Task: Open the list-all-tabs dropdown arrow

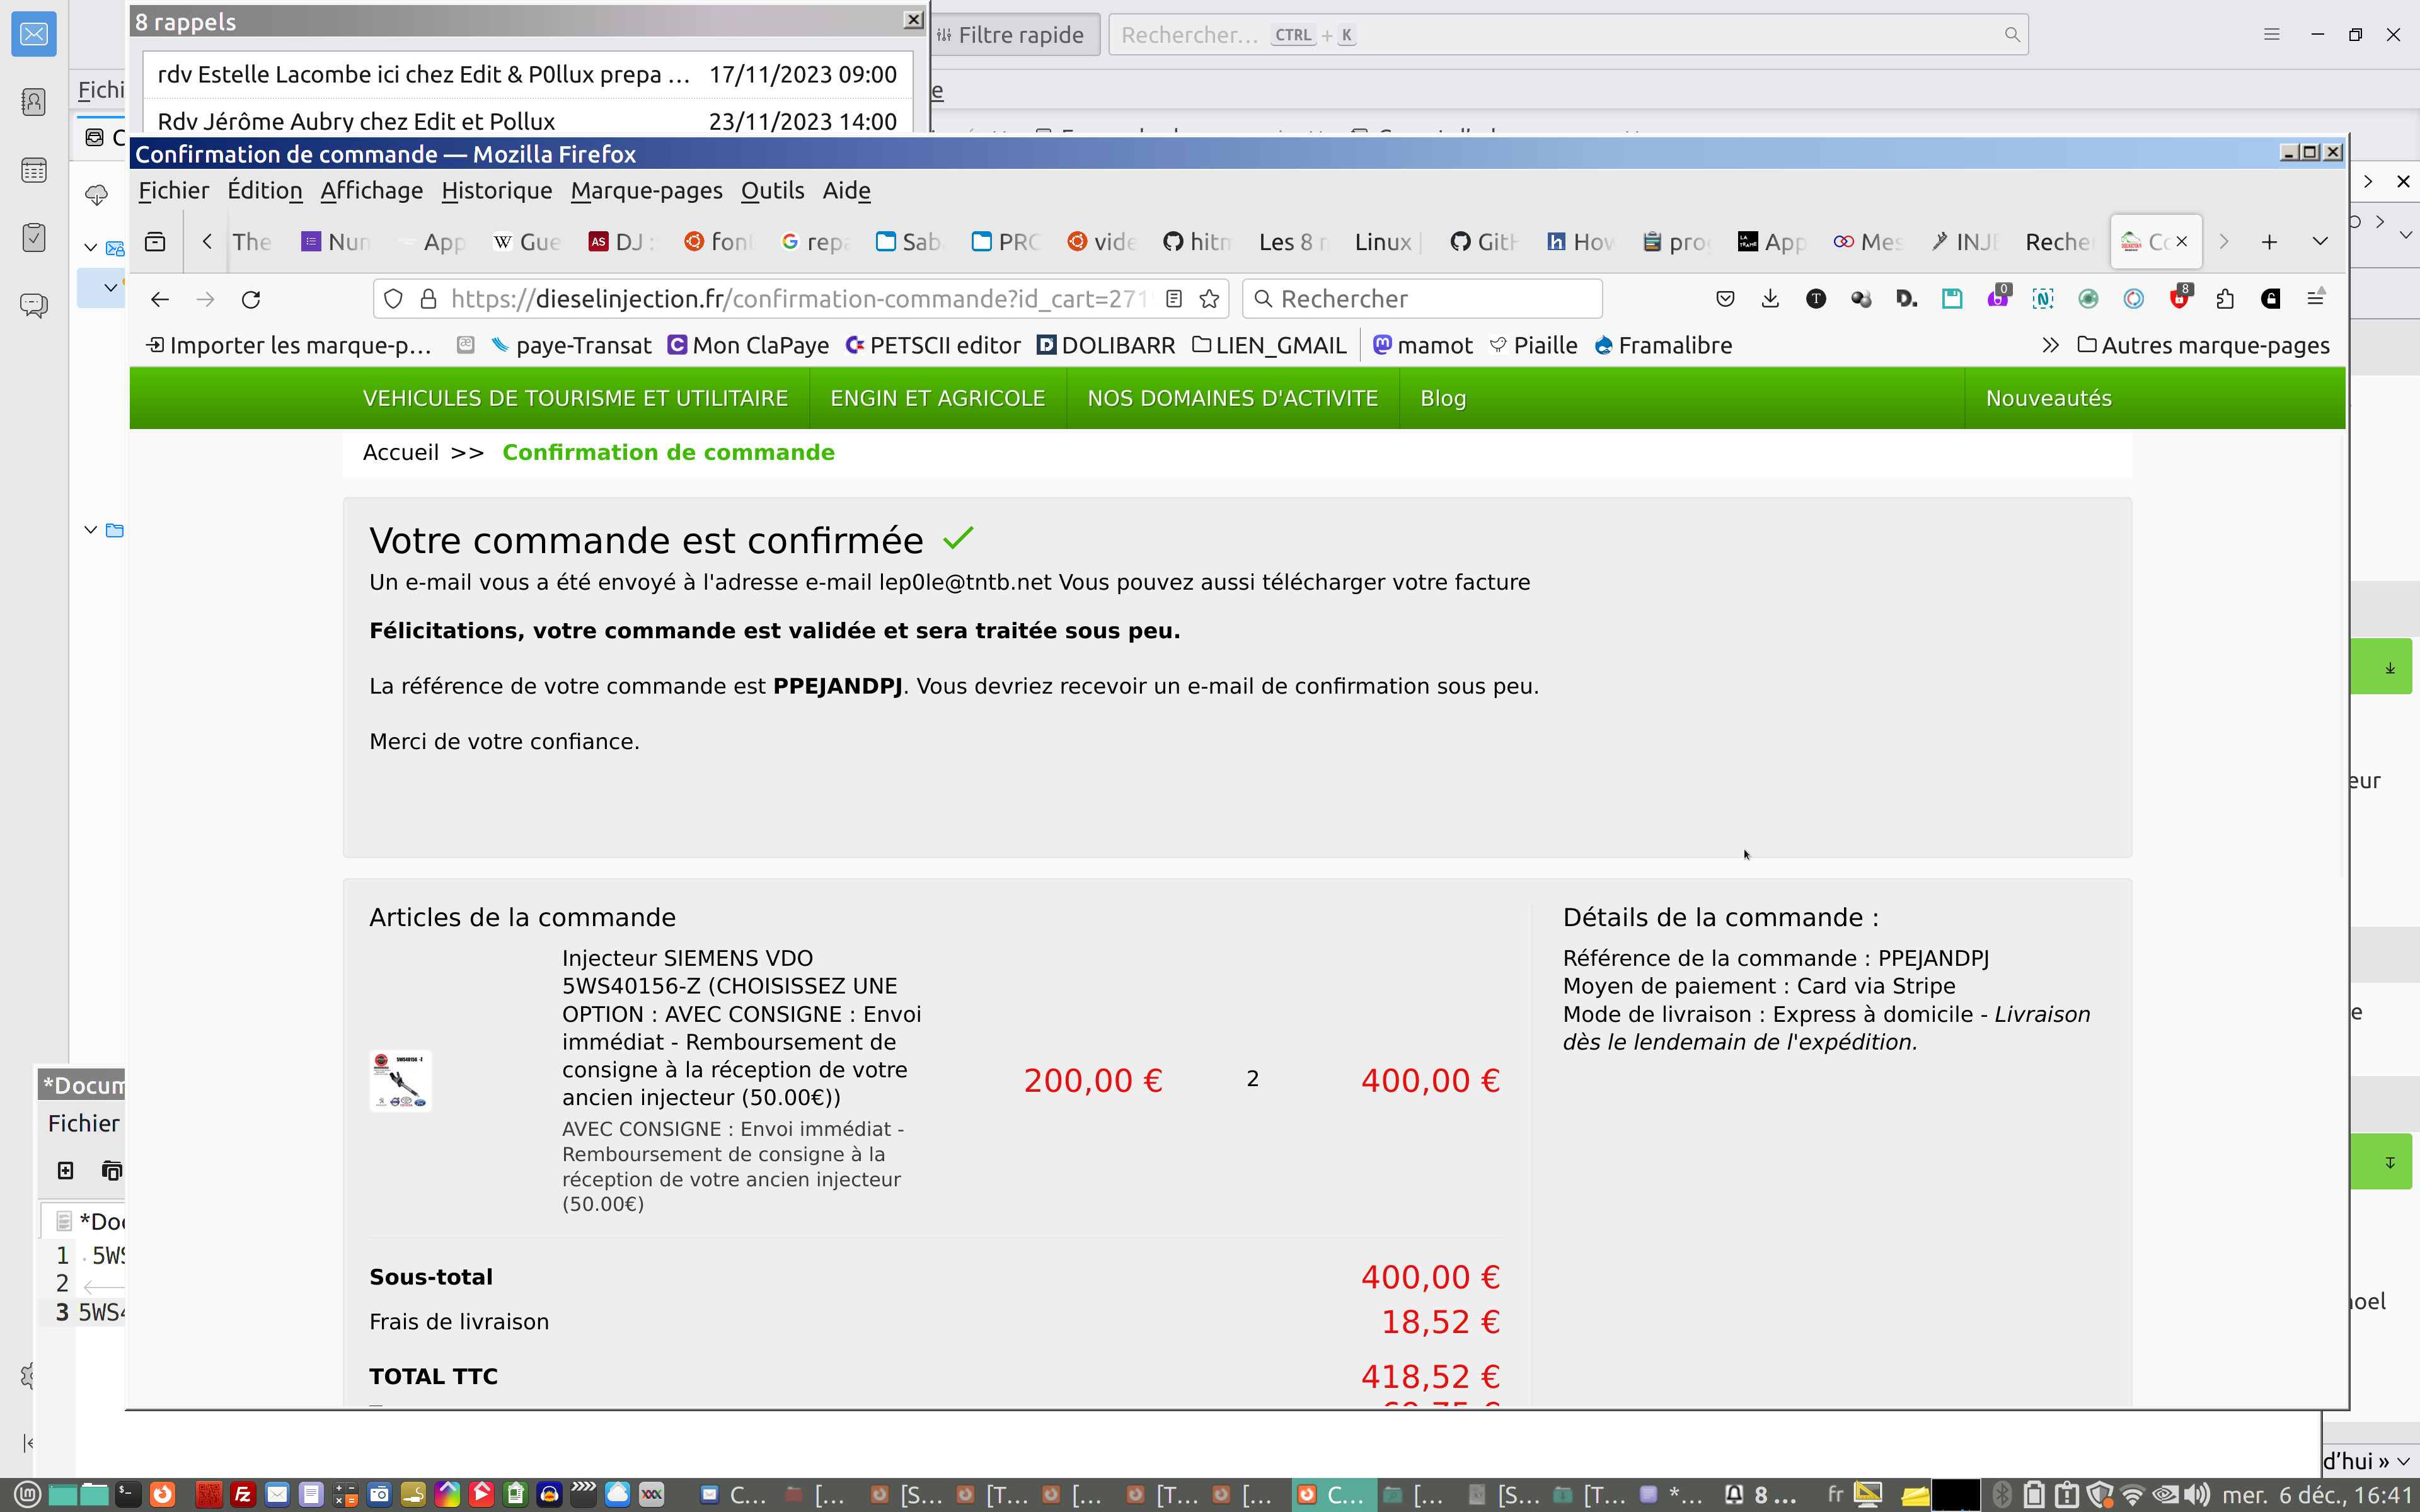Action: pos(2320,242)
